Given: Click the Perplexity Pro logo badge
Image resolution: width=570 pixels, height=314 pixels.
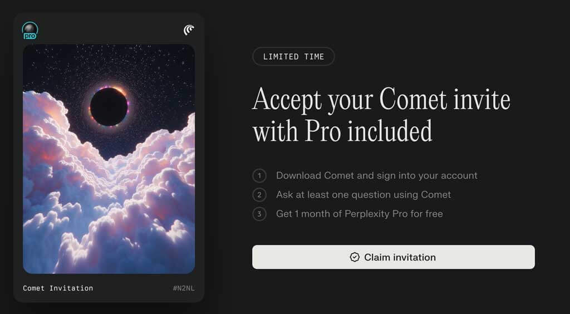Looking at the screenshot, I should (30, 31).
